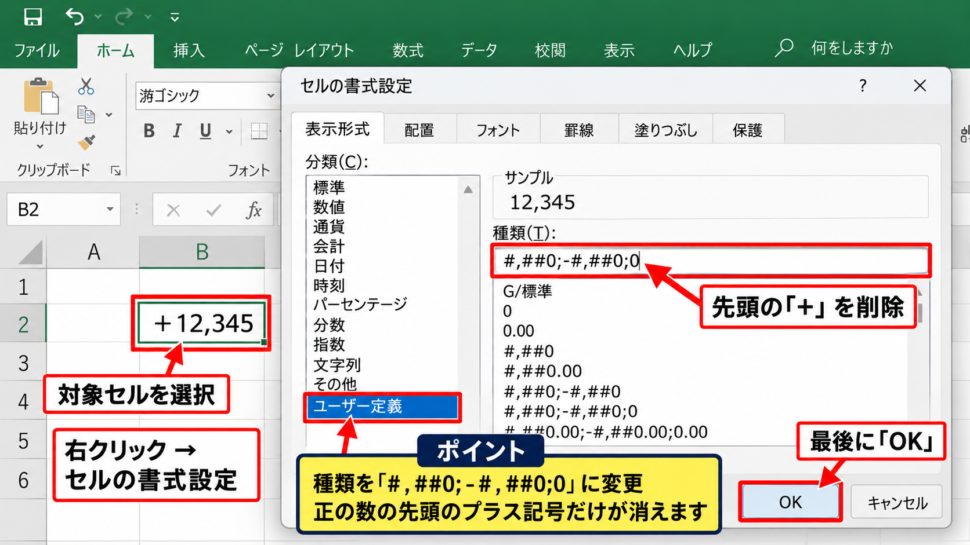
Task: Switch to the 数式 ribbon tab
Action: pyautogui.click(x=408, y=50)
